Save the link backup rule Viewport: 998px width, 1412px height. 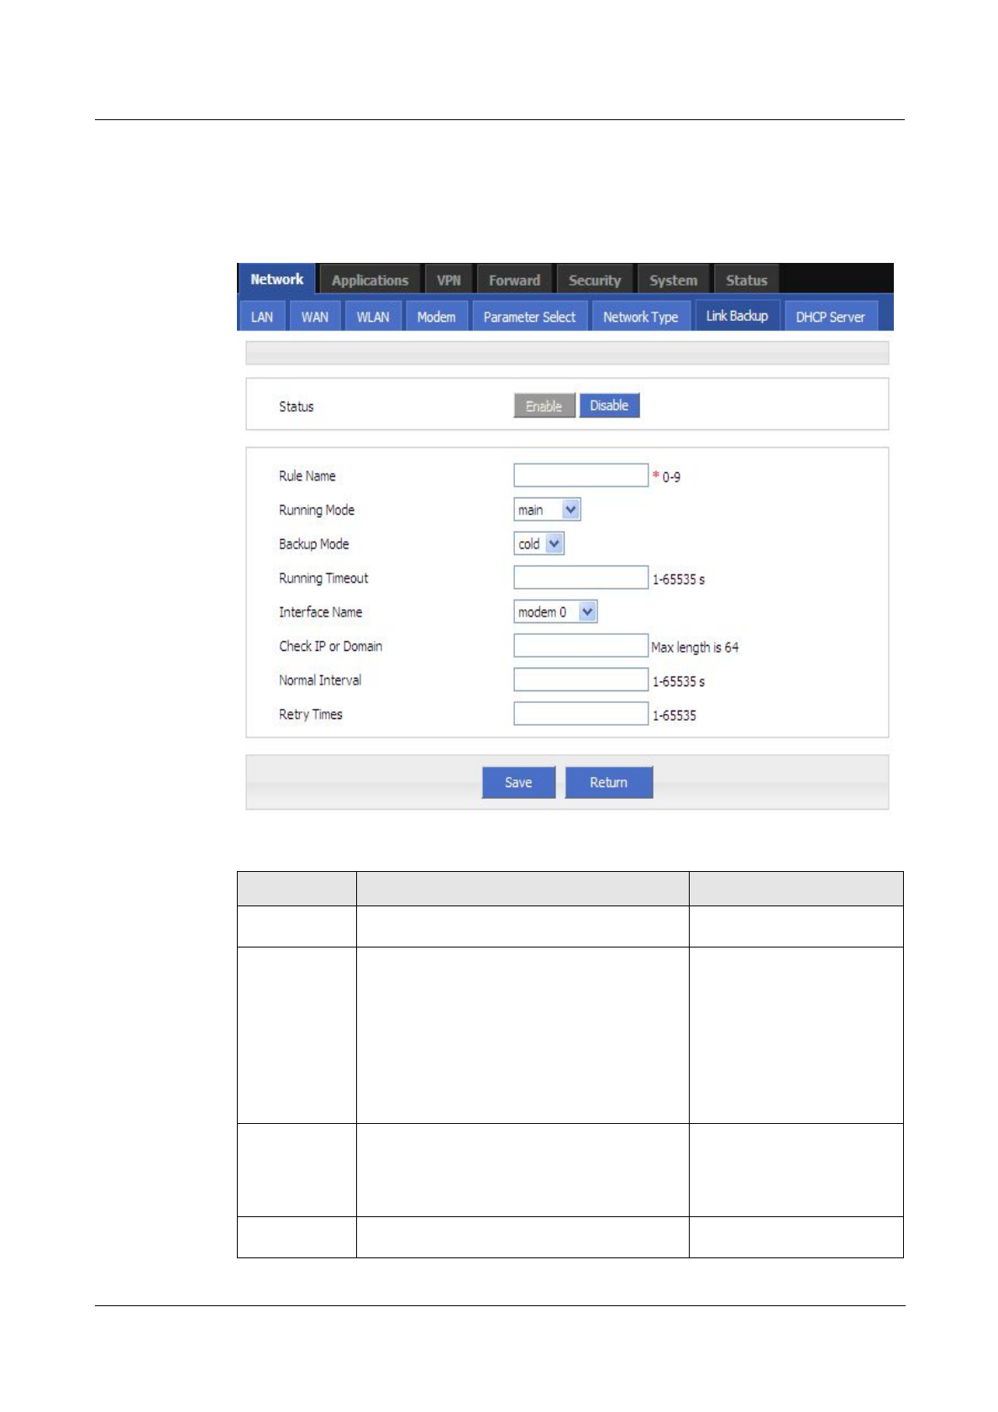click(518, 782)
